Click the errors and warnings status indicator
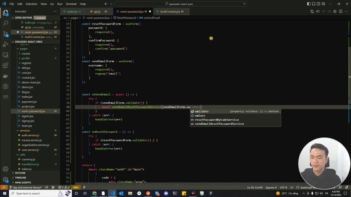The image size is (351, 197). click(x=64, y=187)
